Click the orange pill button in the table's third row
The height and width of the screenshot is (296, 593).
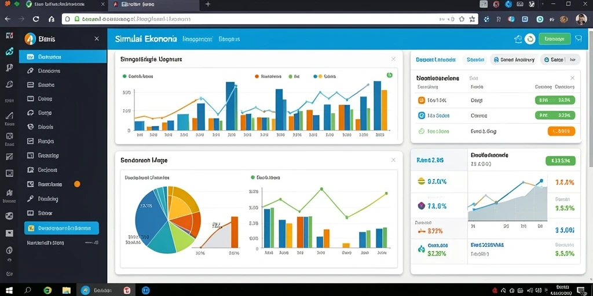click(561, 131)
